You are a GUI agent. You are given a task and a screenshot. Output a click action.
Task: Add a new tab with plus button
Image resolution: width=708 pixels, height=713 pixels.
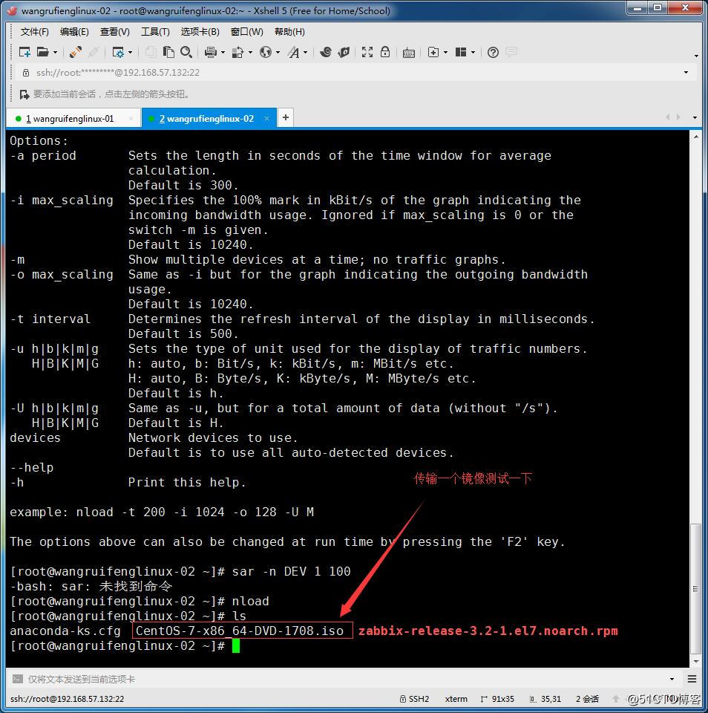pos(286,118)
